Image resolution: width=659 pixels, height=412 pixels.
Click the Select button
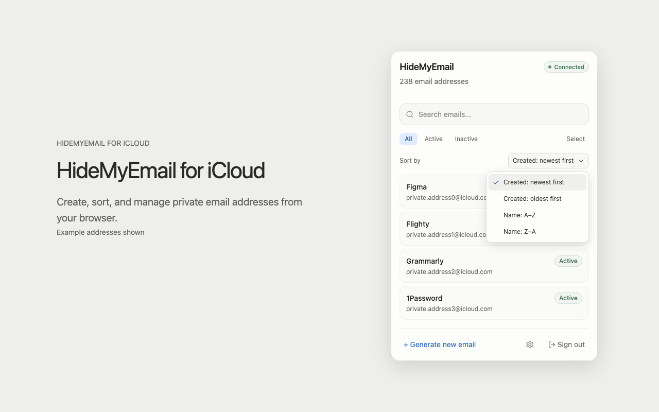[x=576, y=139]
